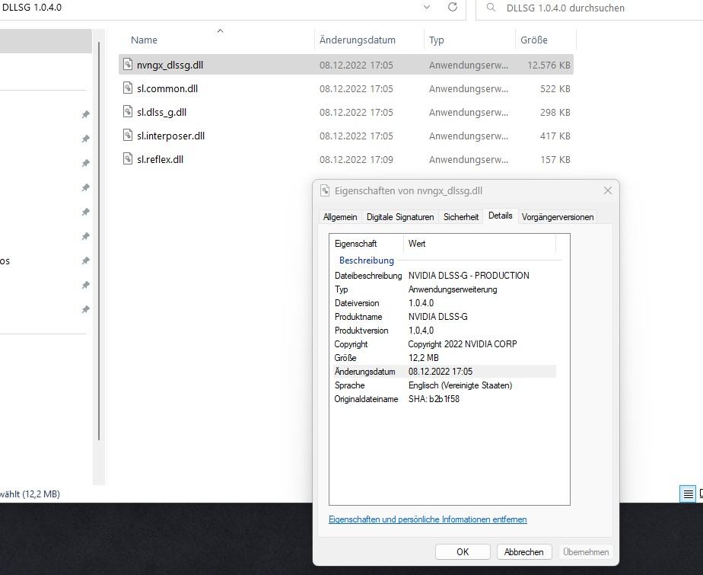Sort files by Größe column header
The height and width of the screenshot is (575, 703).
546,40
